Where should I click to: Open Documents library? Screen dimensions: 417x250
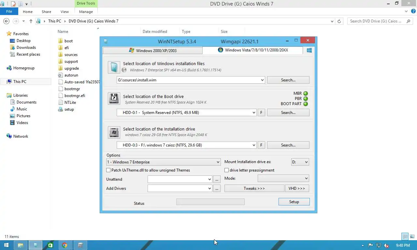[x=26, y=102]
